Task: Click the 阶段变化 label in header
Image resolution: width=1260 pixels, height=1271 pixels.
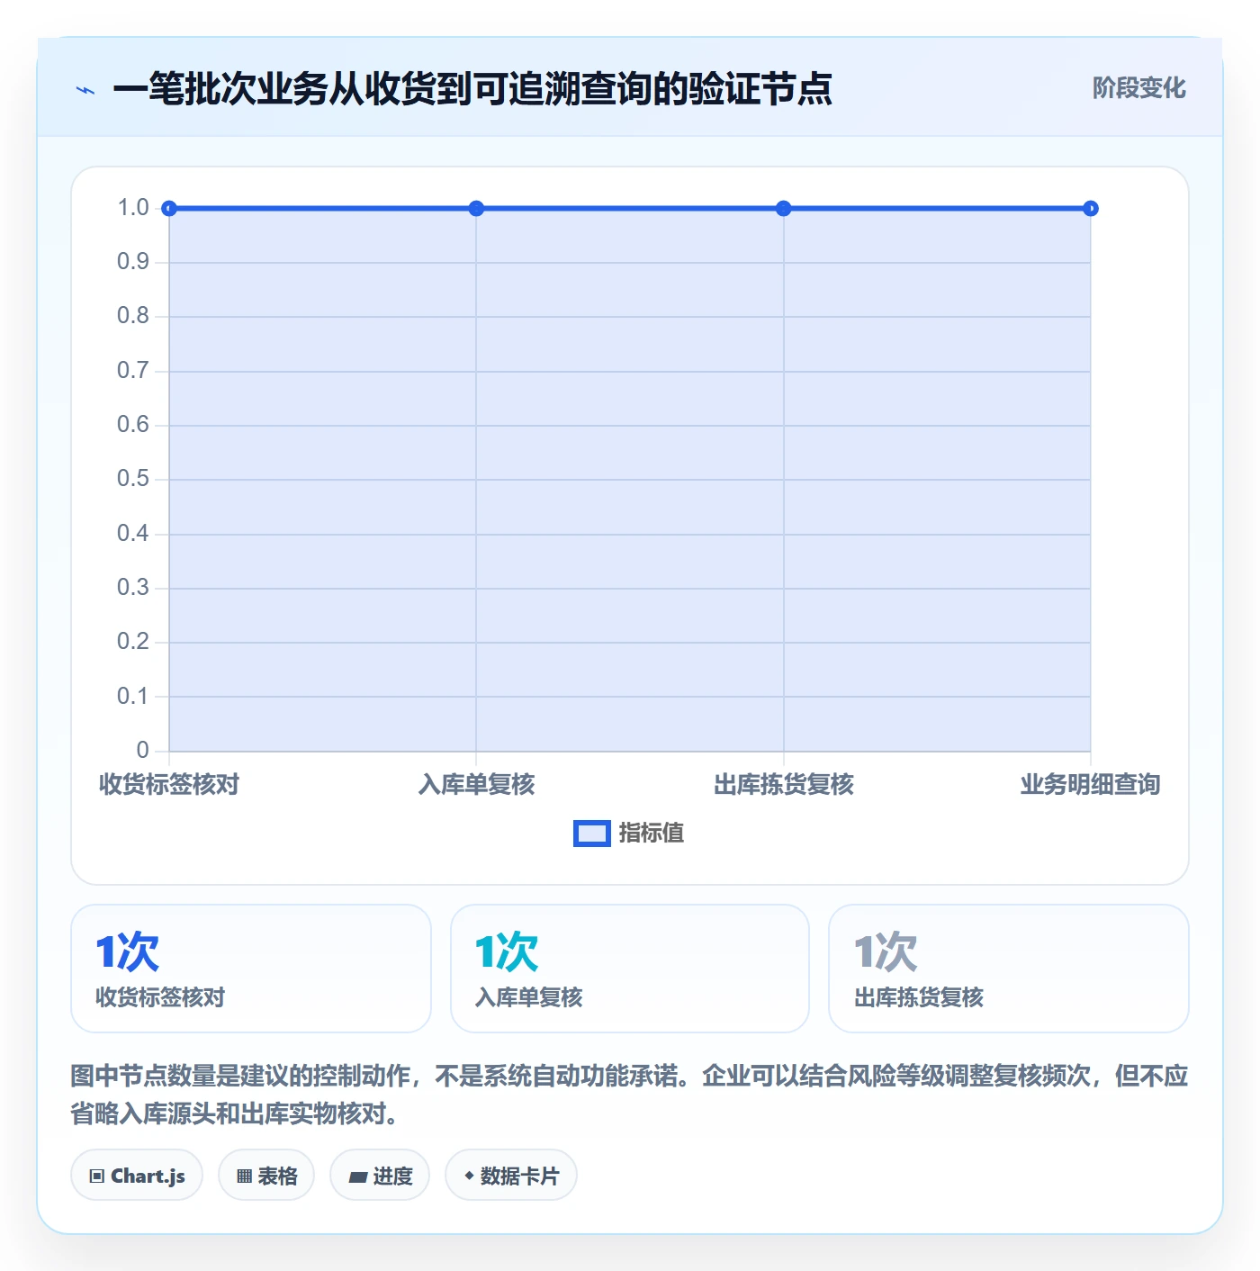Action: point(1138,88)
